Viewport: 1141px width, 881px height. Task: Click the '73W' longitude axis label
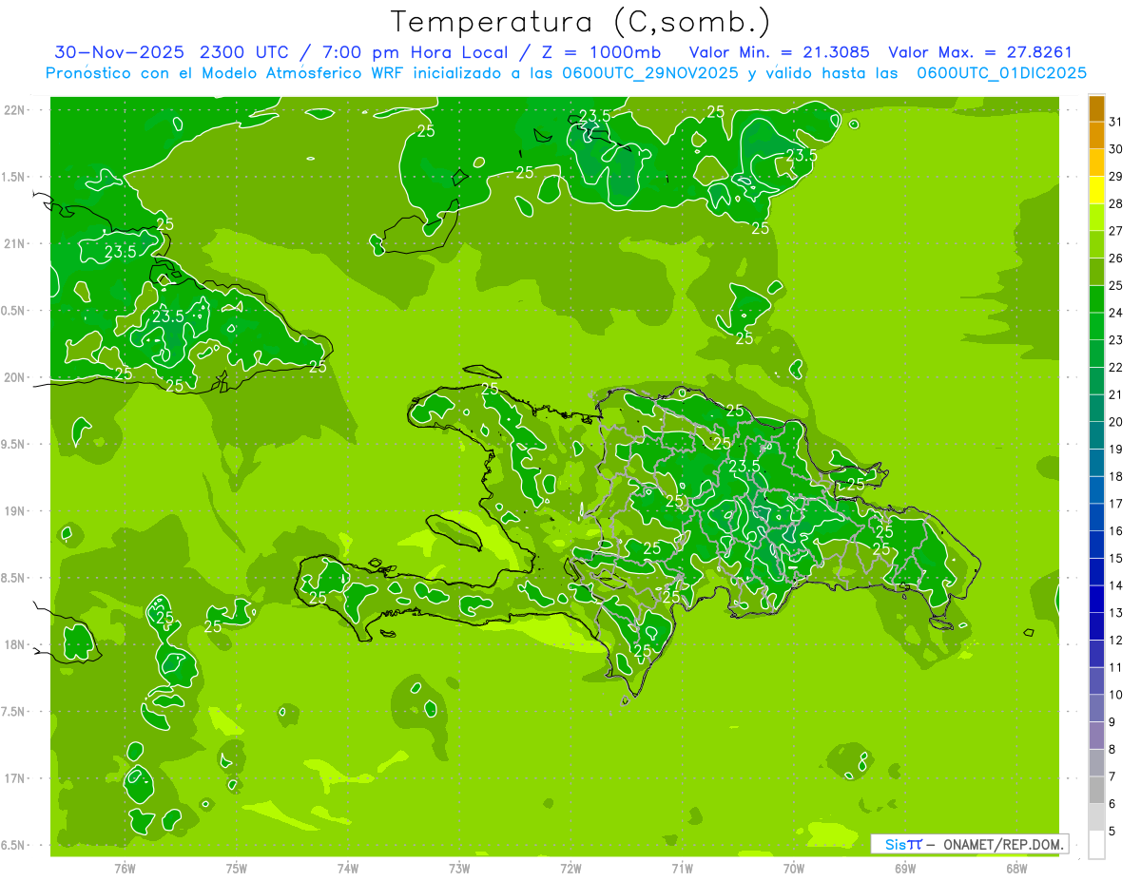tap(459, 868)
